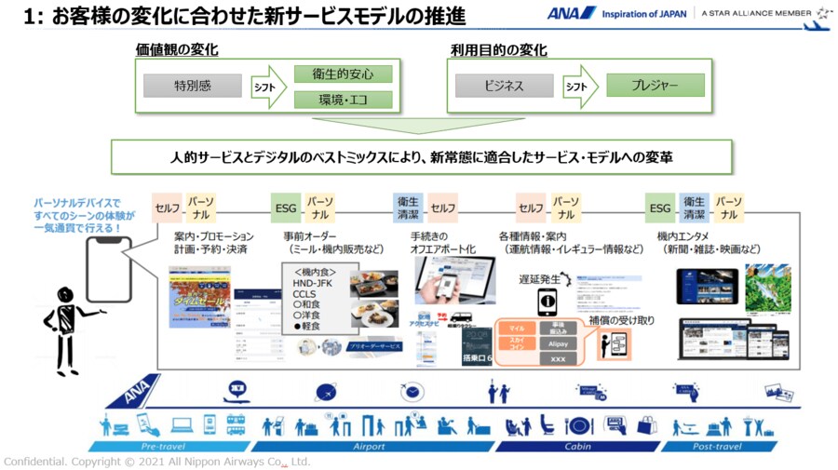Screen dimensions: 838x470
Task: Select the 和食 meal option
Action: [307, 302]
